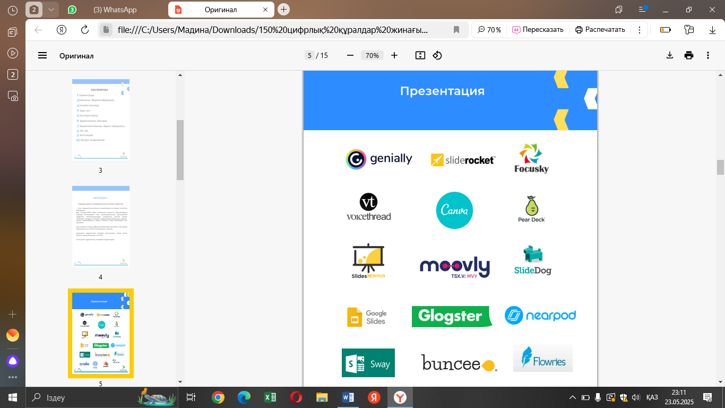Open Yandex Mail in sidebar
725x408 pixels.
click(x=13, y=335)
